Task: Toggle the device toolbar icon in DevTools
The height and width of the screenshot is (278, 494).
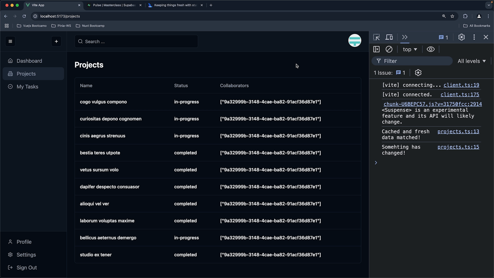Action: tap(389, 37)
